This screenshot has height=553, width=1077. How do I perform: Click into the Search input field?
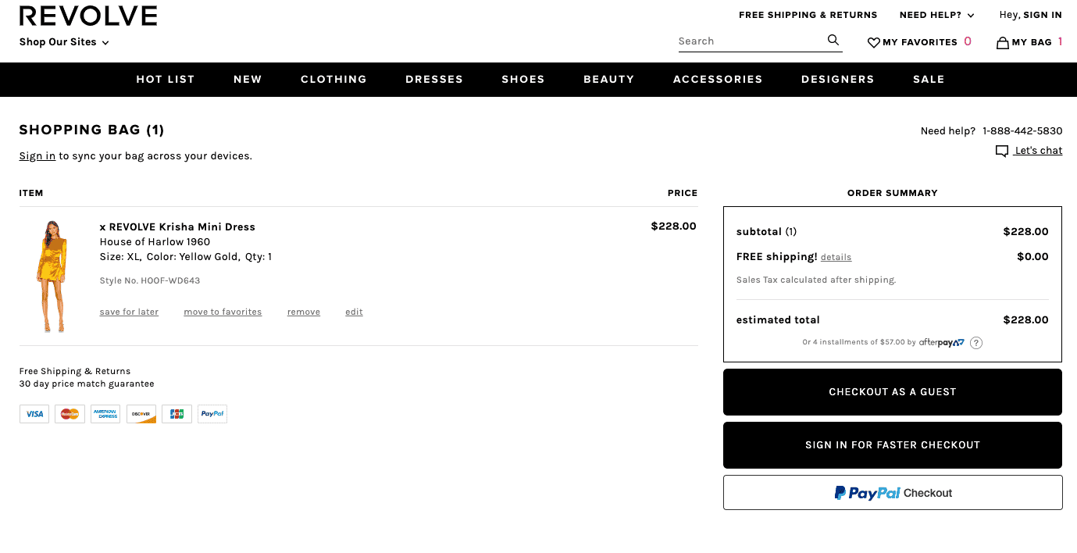[751, 41]
